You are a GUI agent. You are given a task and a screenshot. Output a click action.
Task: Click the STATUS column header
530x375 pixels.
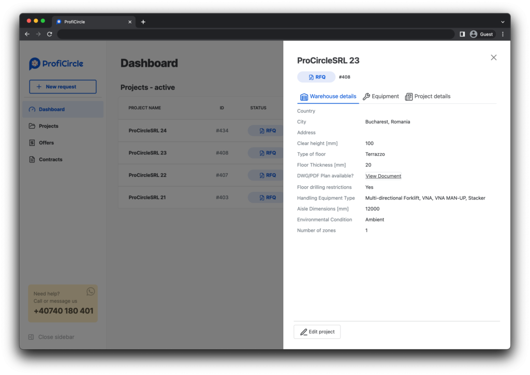(258, 108)
